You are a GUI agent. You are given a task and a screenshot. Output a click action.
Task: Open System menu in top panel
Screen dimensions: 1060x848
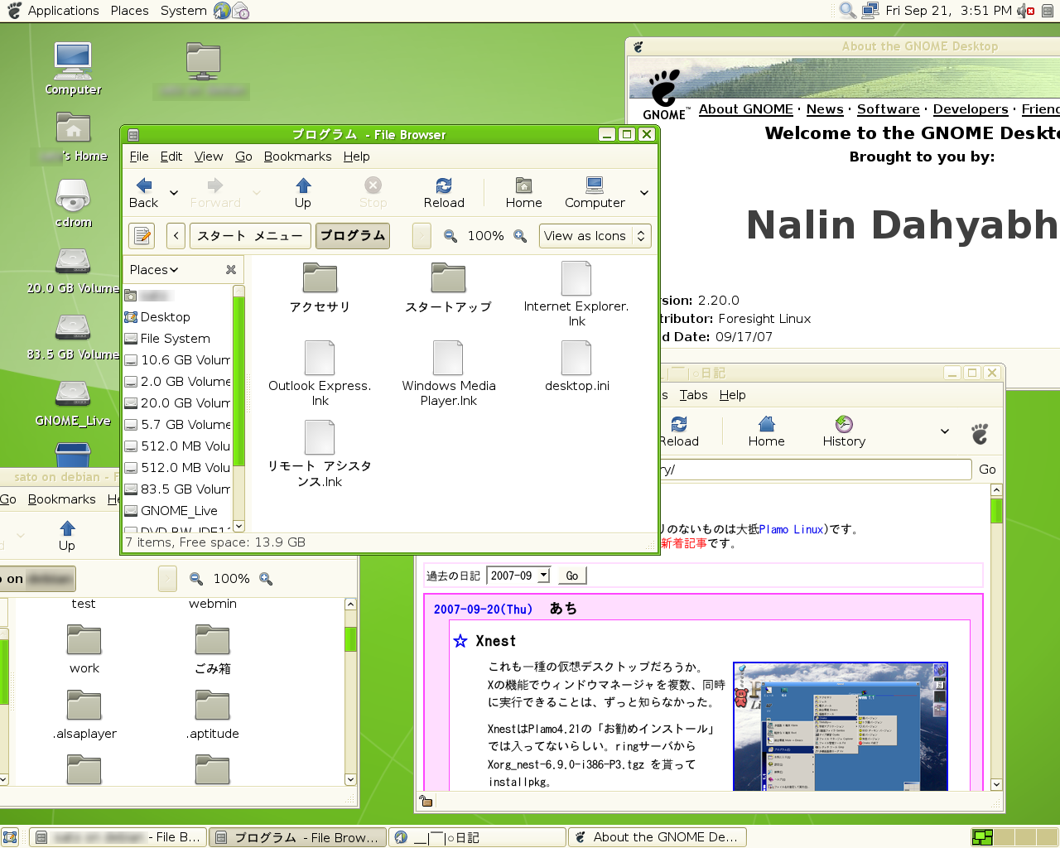pos(184,11)
